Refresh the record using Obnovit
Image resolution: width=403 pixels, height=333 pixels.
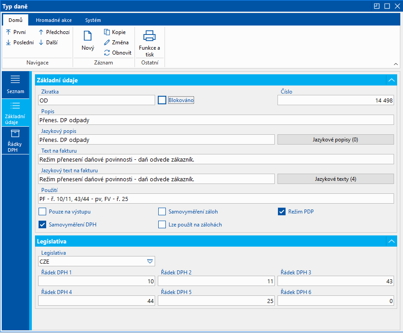(117, 53)
